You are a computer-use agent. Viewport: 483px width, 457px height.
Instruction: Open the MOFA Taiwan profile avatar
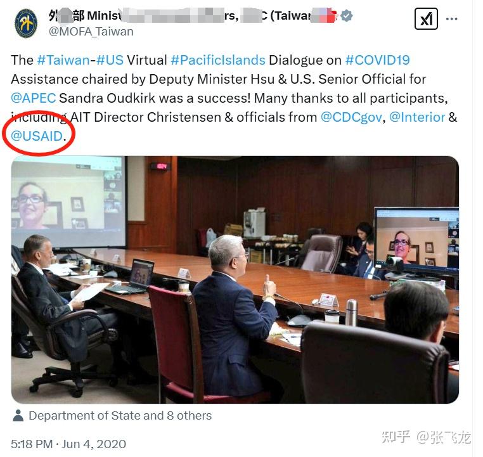(x=26, y=23)
